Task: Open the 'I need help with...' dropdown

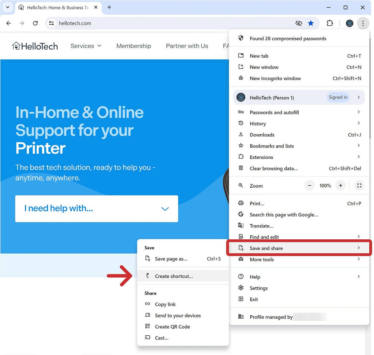Action: (x=97, y=209)
